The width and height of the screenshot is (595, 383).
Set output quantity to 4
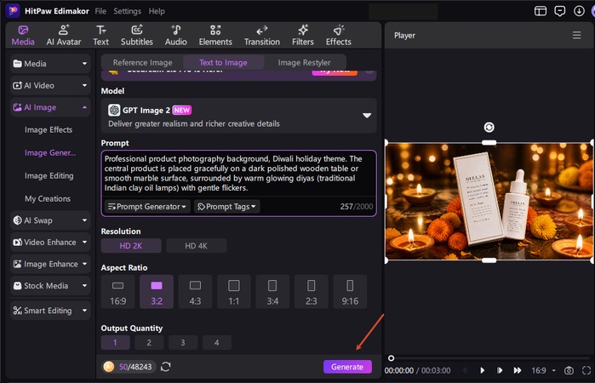coord(217,342)
